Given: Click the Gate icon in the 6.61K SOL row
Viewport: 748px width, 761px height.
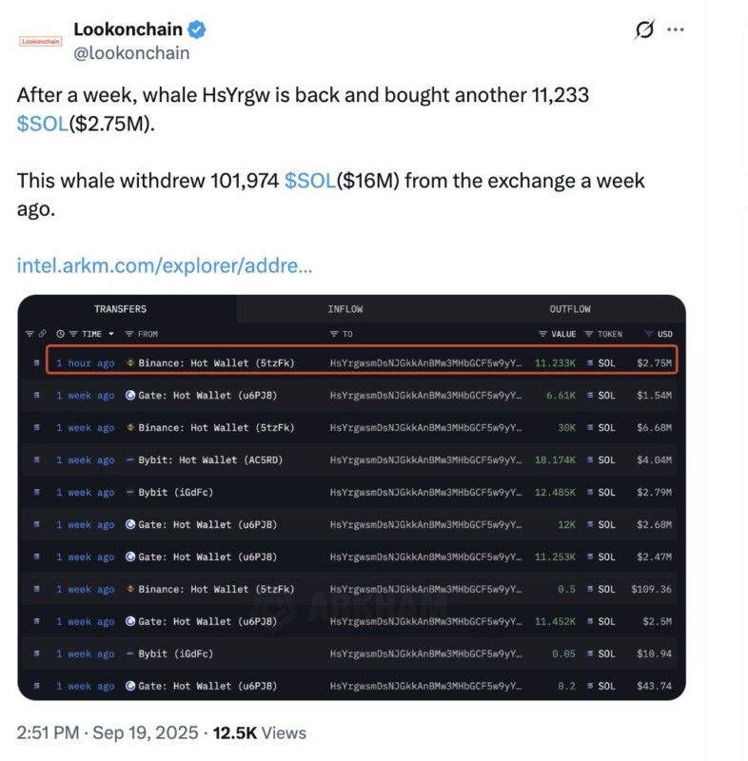Looking at the screenshot, I should tap(130, 396).
